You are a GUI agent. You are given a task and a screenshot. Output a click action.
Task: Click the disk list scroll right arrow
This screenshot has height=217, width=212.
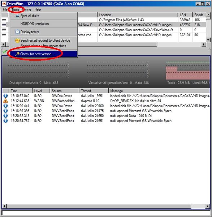[204, 44]
